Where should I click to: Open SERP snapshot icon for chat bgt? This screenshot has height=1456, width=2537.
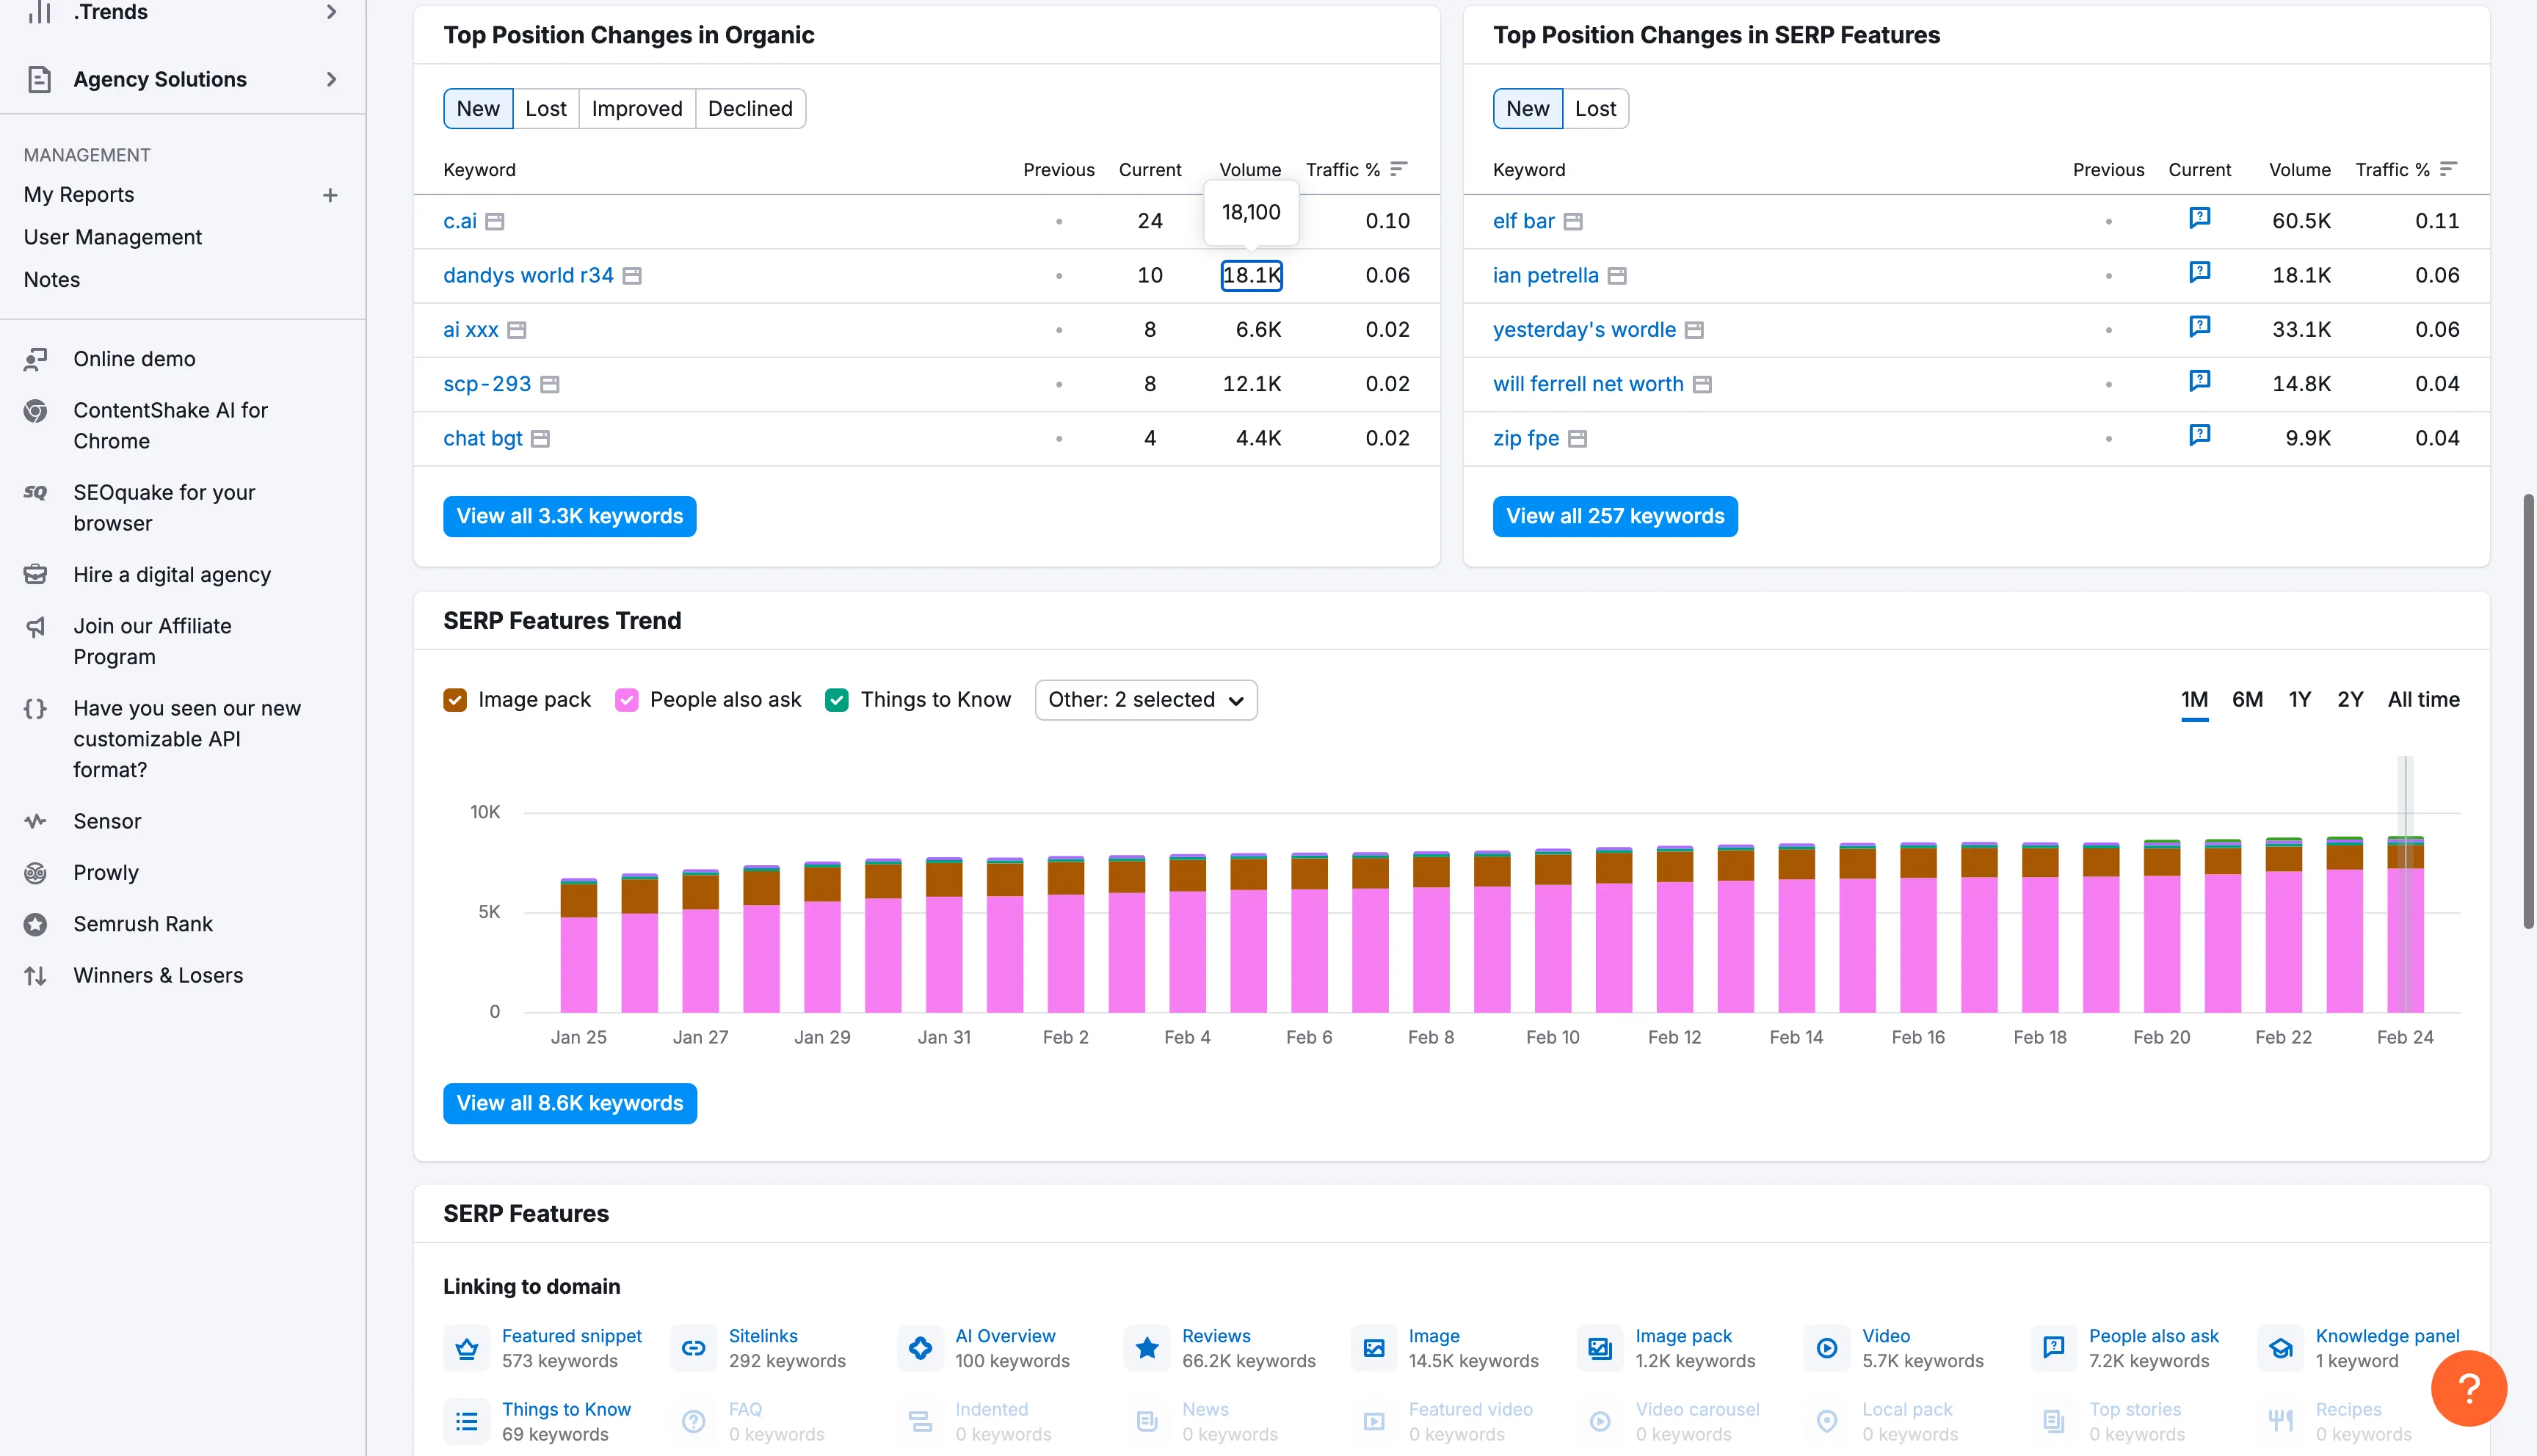click(541, 438)
